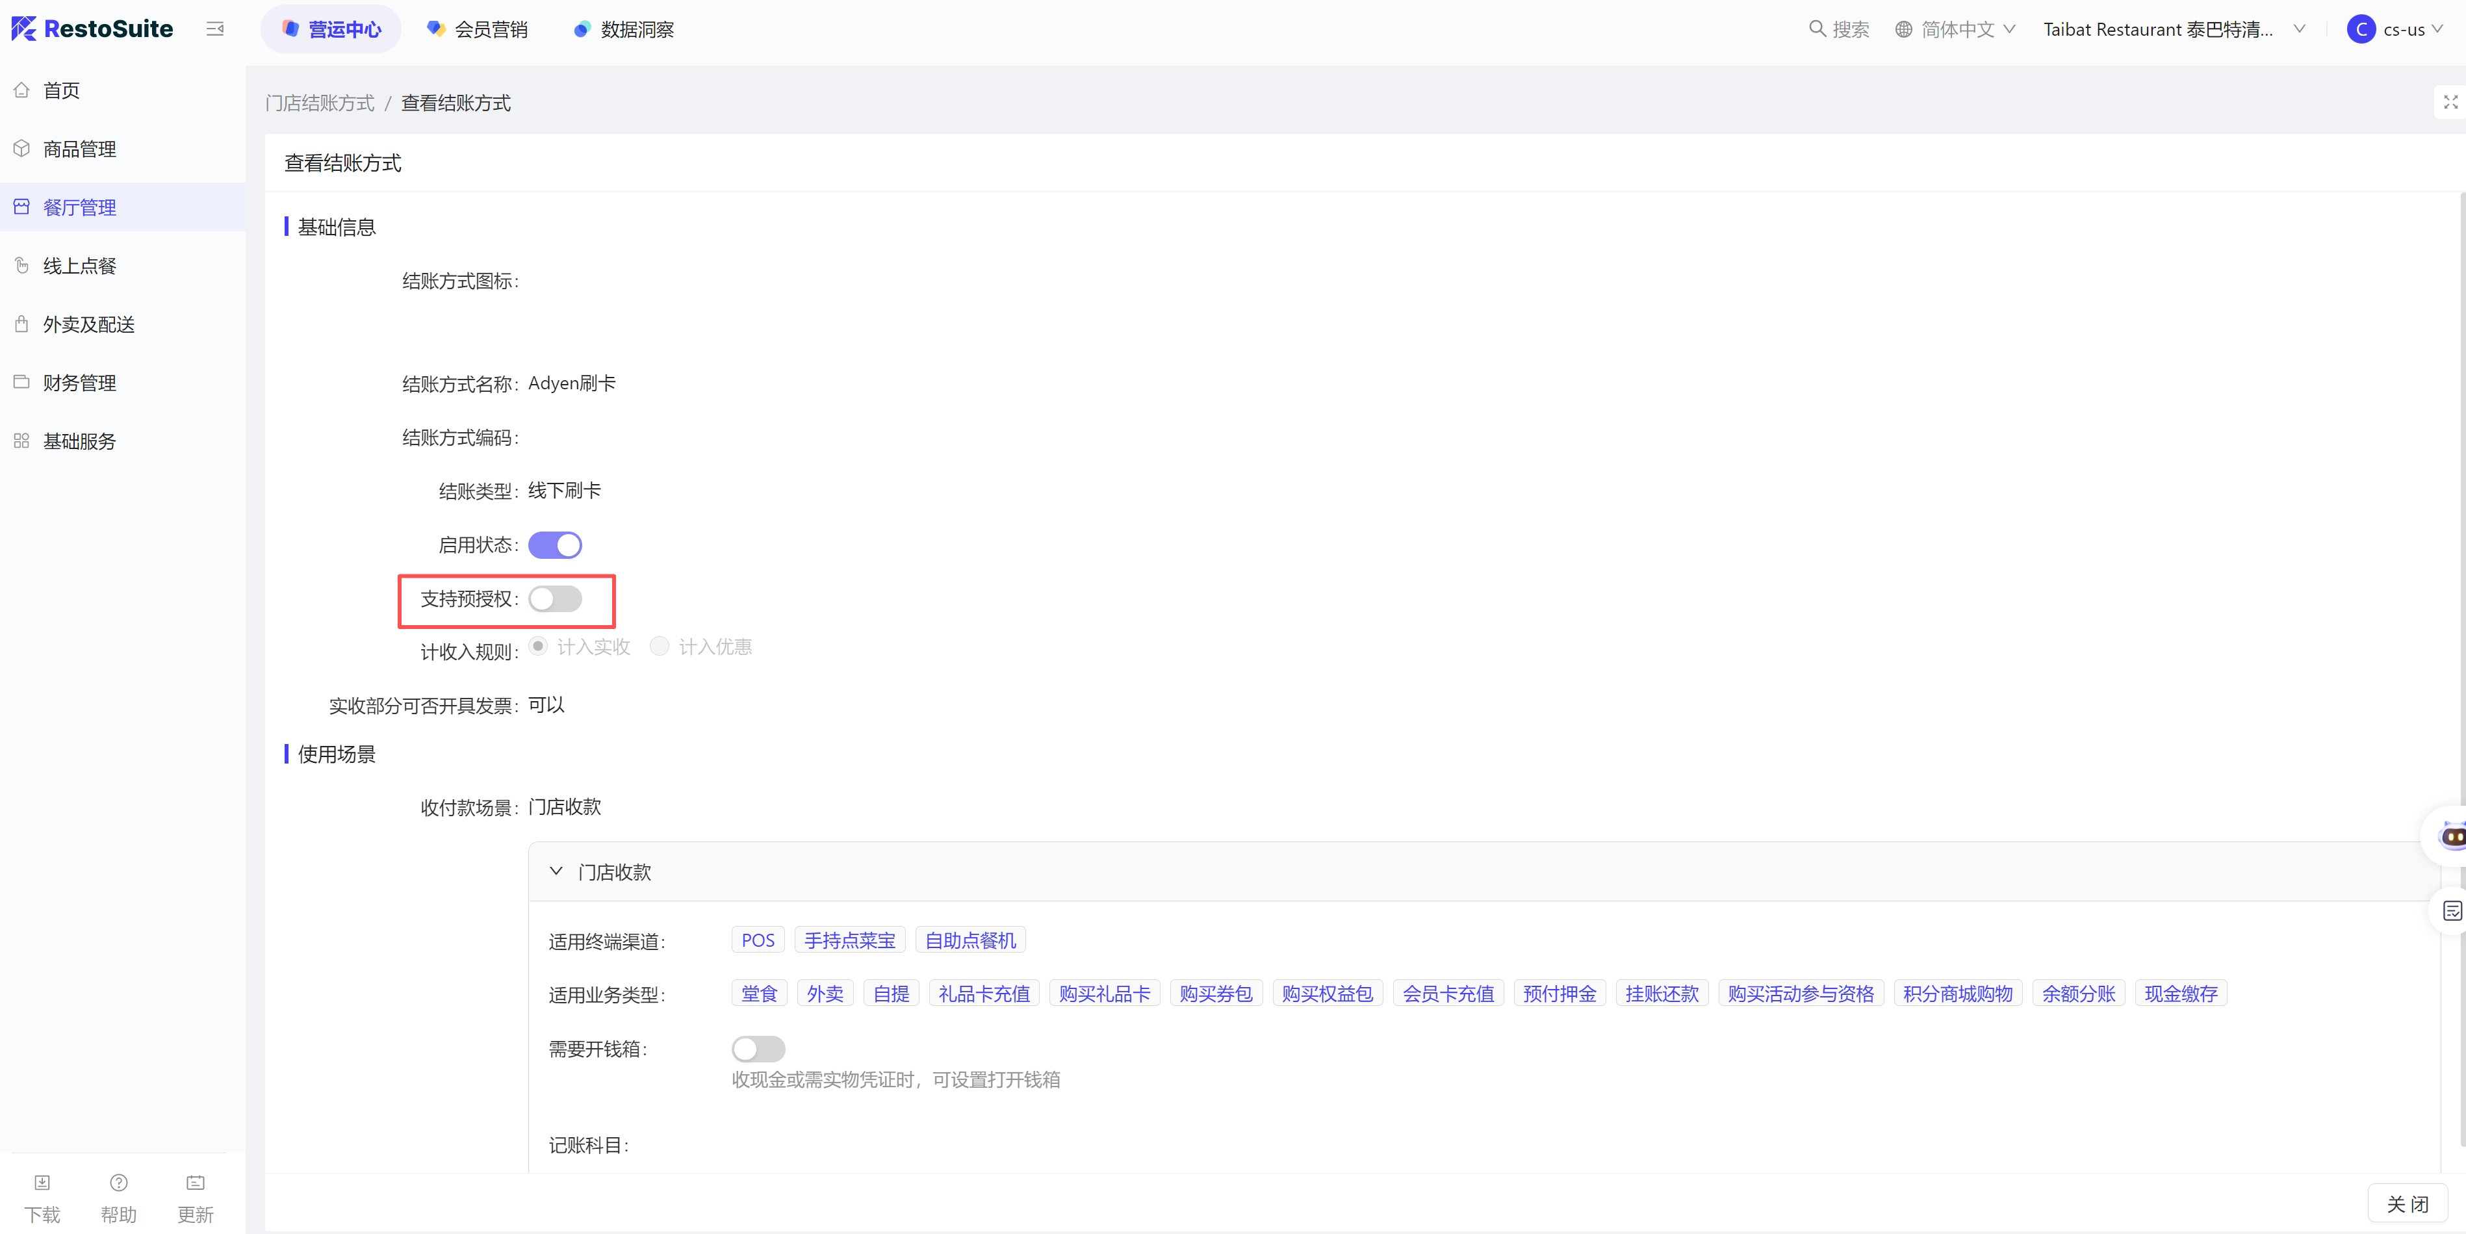The height and width of the screenshot is (1234, 2466).
Task: Switch to the 会员营销 top tab
Action: 477,29
